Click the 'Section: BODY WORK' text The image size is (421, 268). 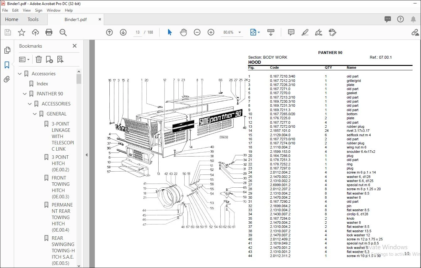click(268, 57)
